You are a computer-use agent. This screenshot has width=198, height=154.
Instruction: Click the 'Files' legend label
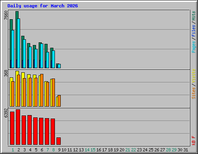[x=194, y=31]
